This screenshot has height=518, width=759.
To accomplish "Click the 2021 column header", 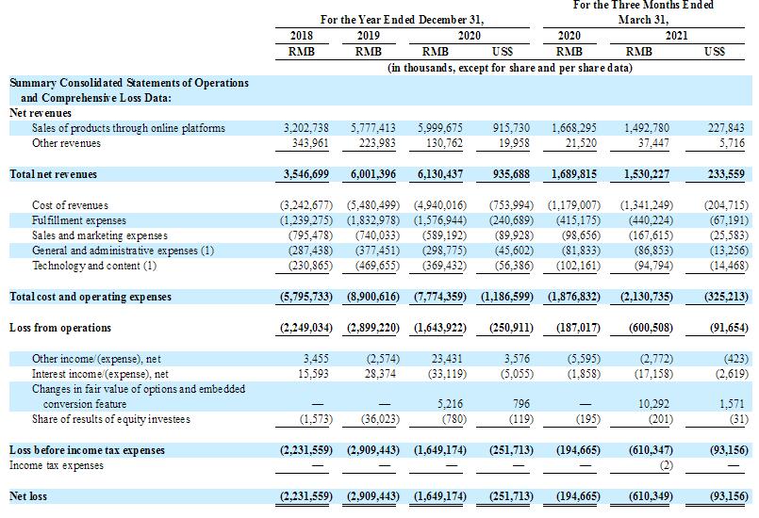I will tap(676, 36).
